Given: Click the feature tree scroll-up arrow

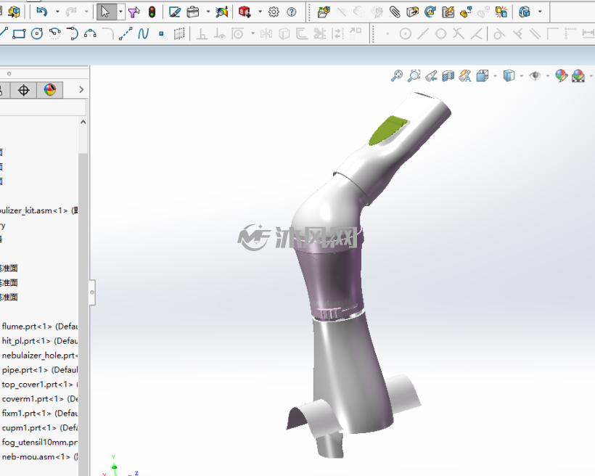Looking at the screenshot, I should (x=83, y=122).
